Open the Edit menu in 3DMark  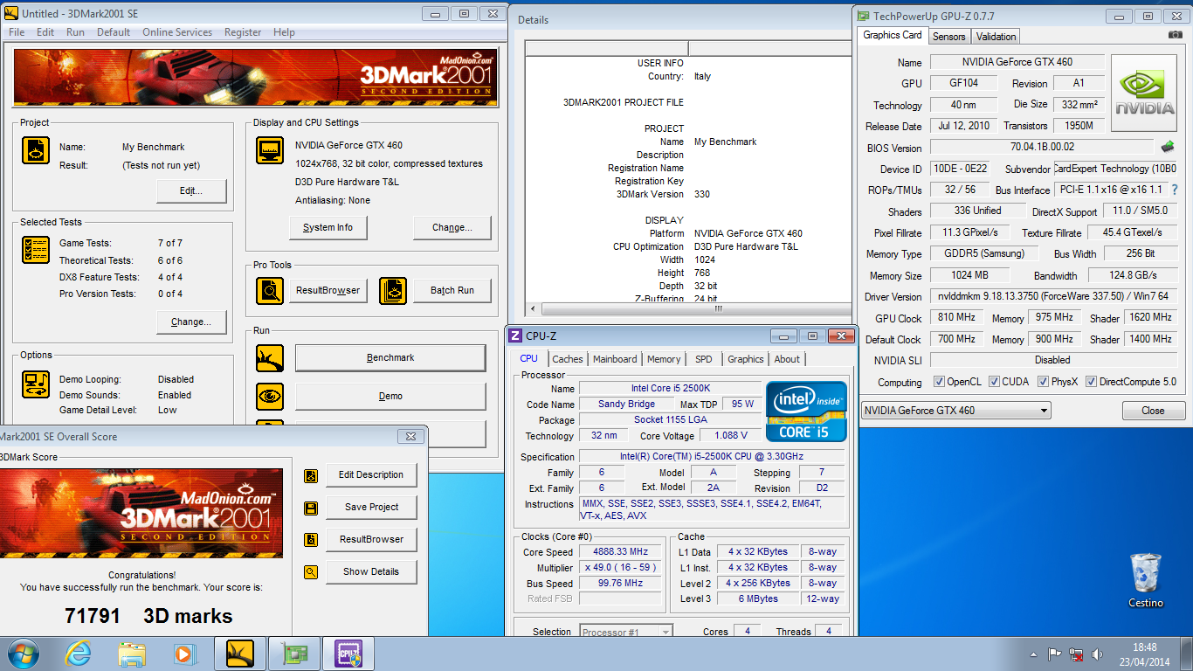45,32
